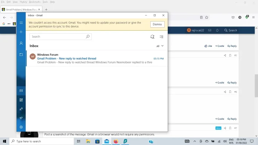258x145 pixels.
Task: Bookmark this page with star icon
Action: 207,17
